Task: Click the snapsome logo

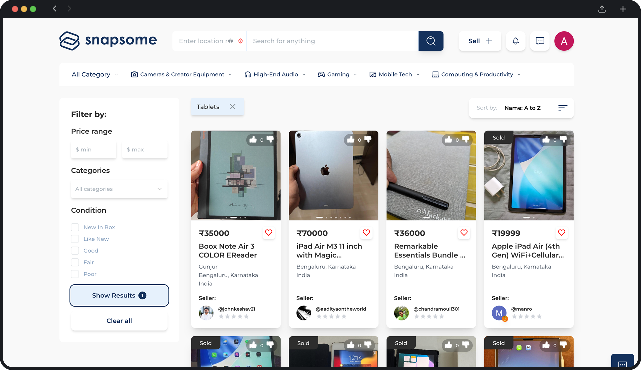Action: pos(108,41)
